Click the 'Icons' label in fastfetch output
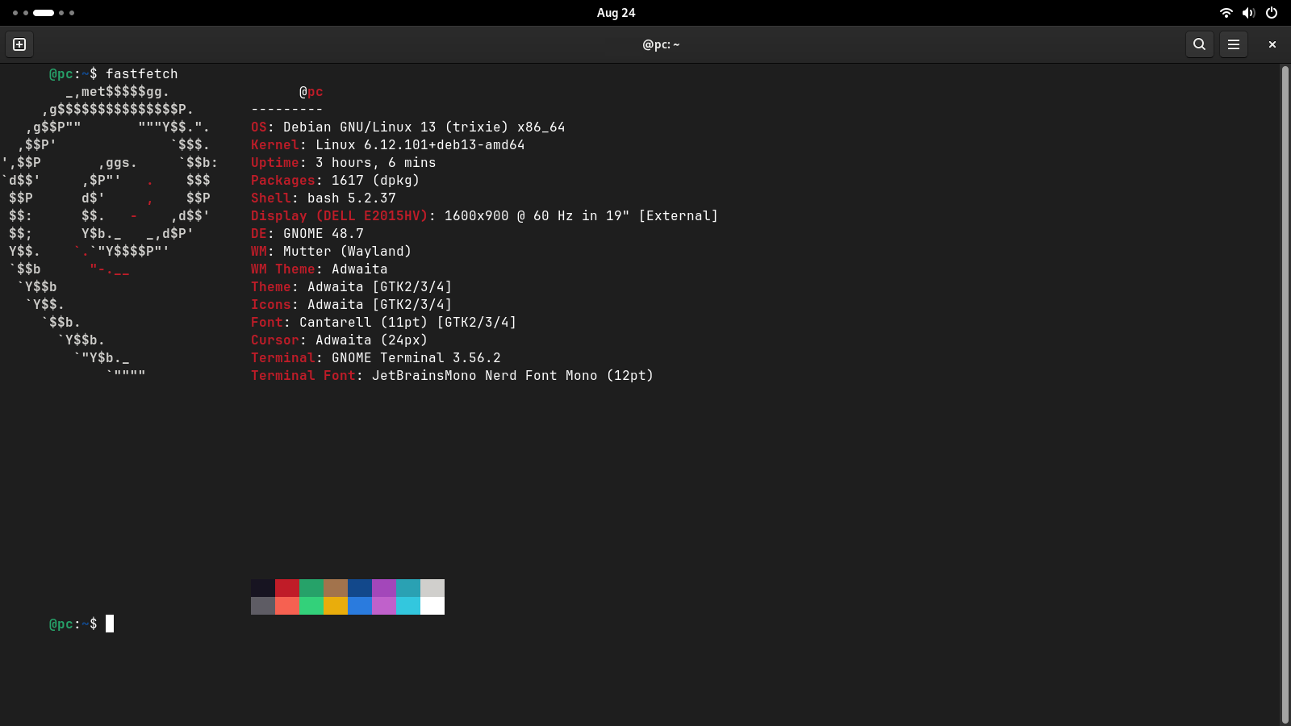1291x726 pixels. click(x=271, y=305)
